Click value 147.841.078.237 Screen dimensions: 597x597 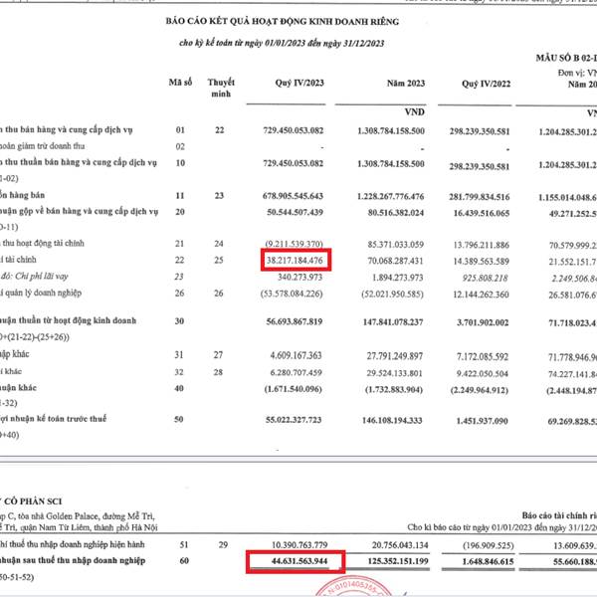coord(393,322)
